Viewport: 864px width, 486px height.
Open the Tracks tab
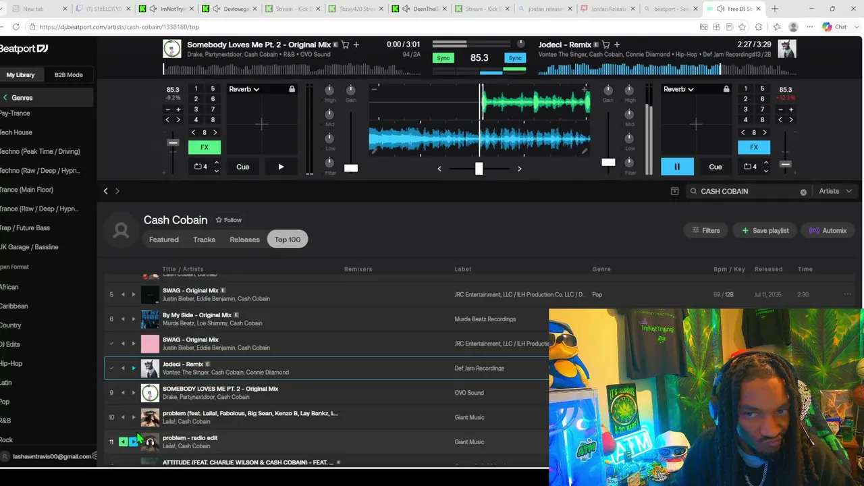tap(204, 240)
